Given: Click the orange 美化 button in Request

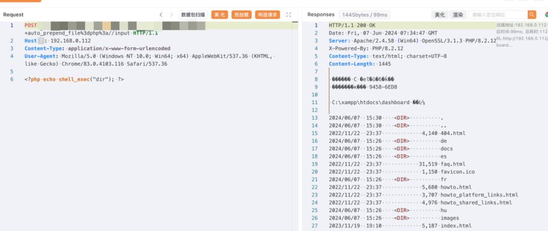Looking at the screenshot, I should tap(220, 15).
